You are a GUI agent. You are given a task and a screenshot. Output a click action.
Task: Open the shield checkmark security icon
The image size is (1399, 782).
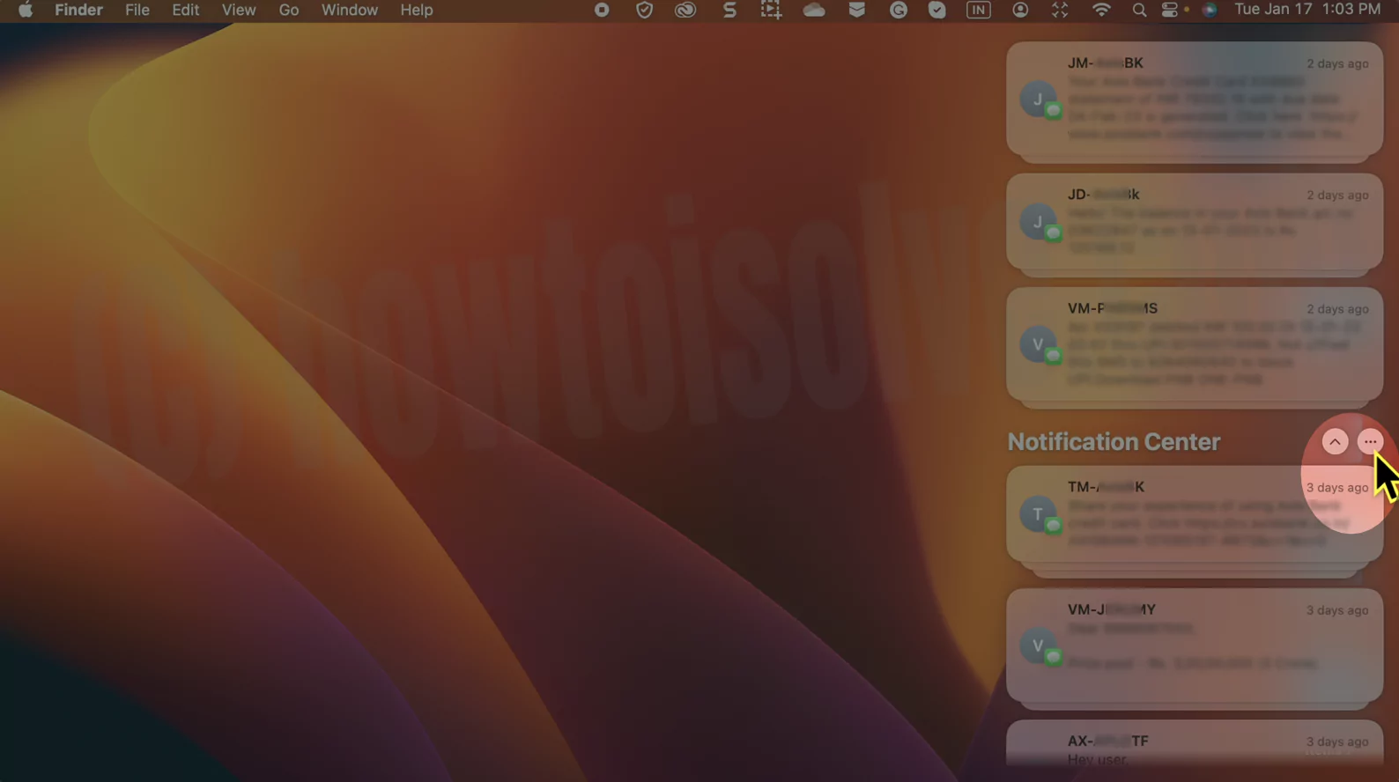[x=644, y=10]
